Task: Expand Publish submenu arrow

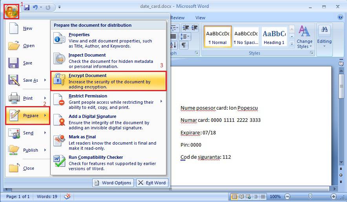Action: point(45,150)
